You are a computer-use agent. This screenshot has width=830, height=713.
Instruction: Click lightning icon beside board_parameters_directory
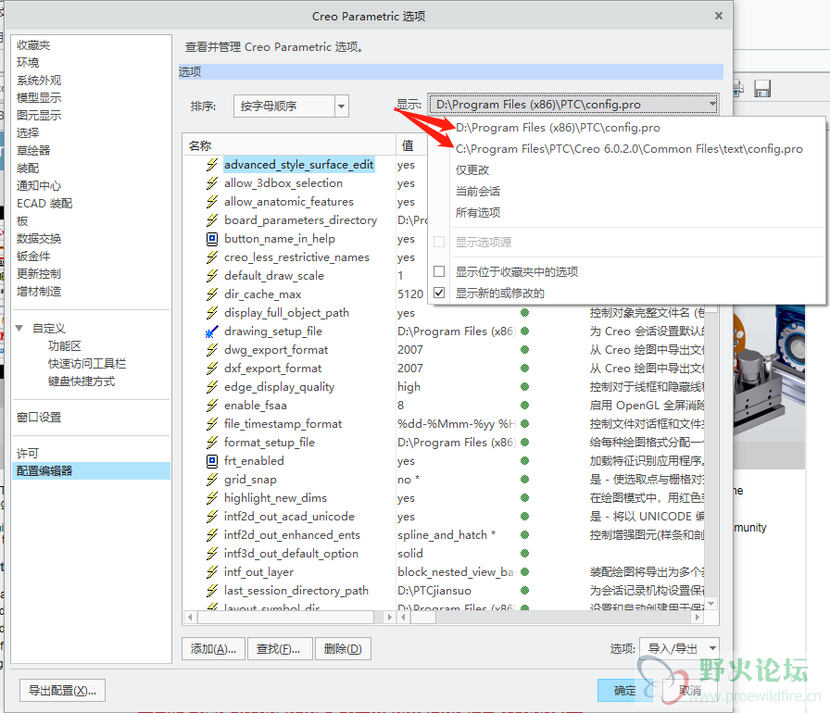(212, 220)
